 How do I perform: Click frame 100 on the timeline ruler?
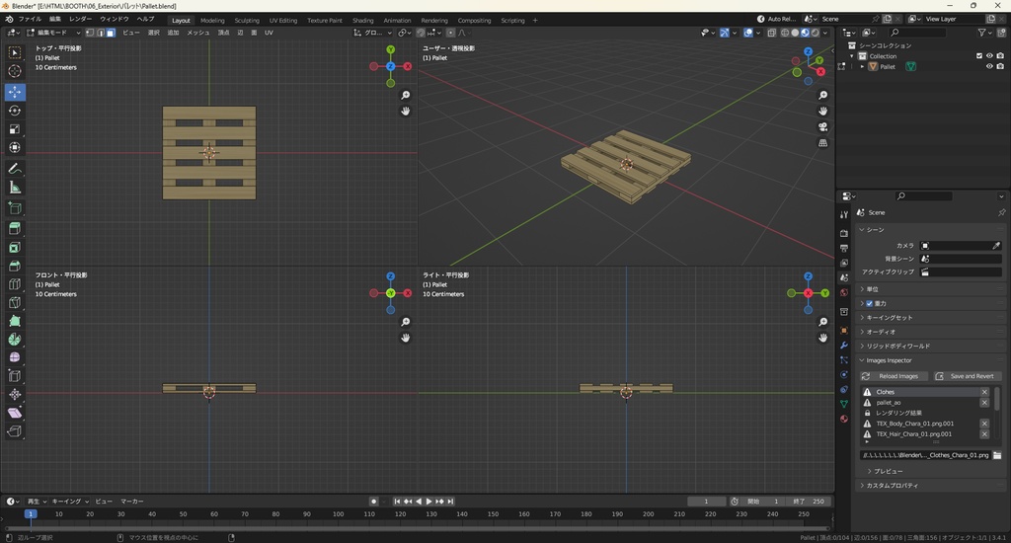click(x=339, y=513)
